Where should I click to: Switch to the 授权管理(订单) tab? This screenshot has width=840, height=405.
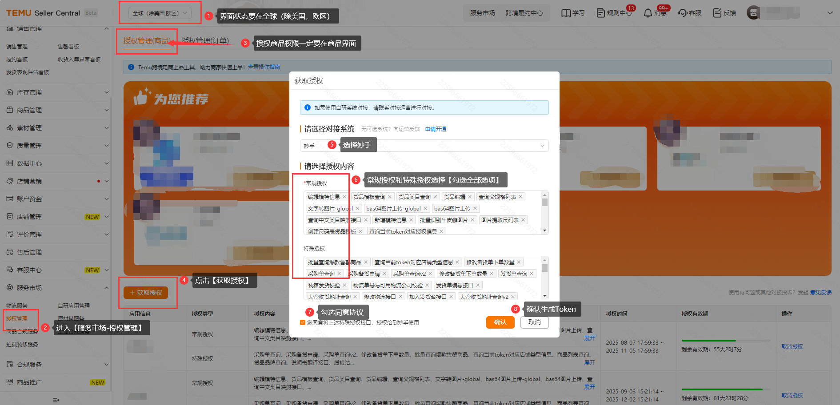tap(205, 40)
